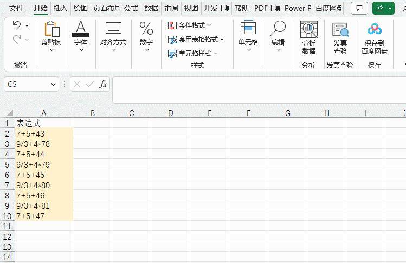Click the fx insert function icon
The image size is (406, 263).
pyautogui.click(x=103, y=84)
